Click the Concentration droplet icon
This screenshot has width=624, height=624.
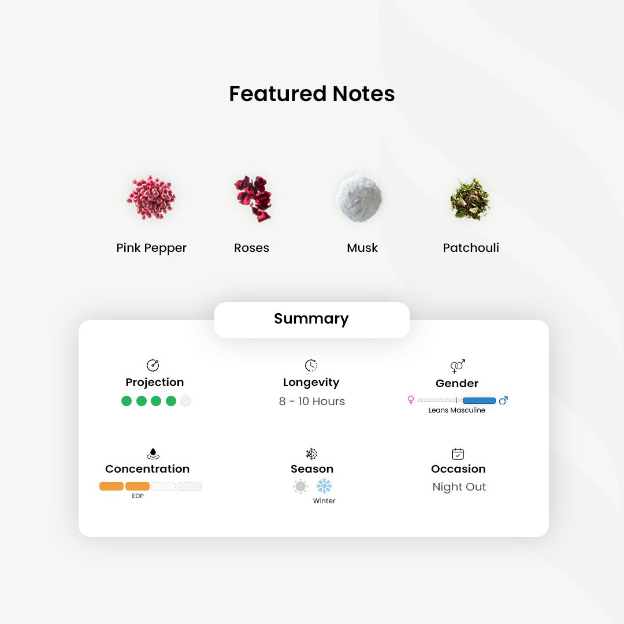point(153,454)
